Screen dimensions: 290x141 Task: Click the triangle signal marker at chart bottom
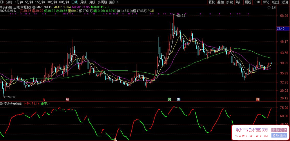(x=115, y=140)
